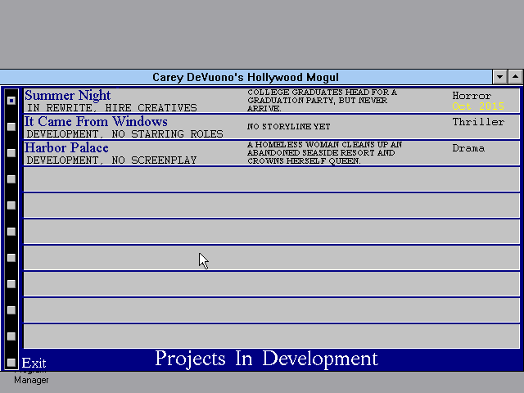This screenshot has width=524, height=393.
Task: Minimize window using title bar down arrow
Action: (x=500, y=77)
